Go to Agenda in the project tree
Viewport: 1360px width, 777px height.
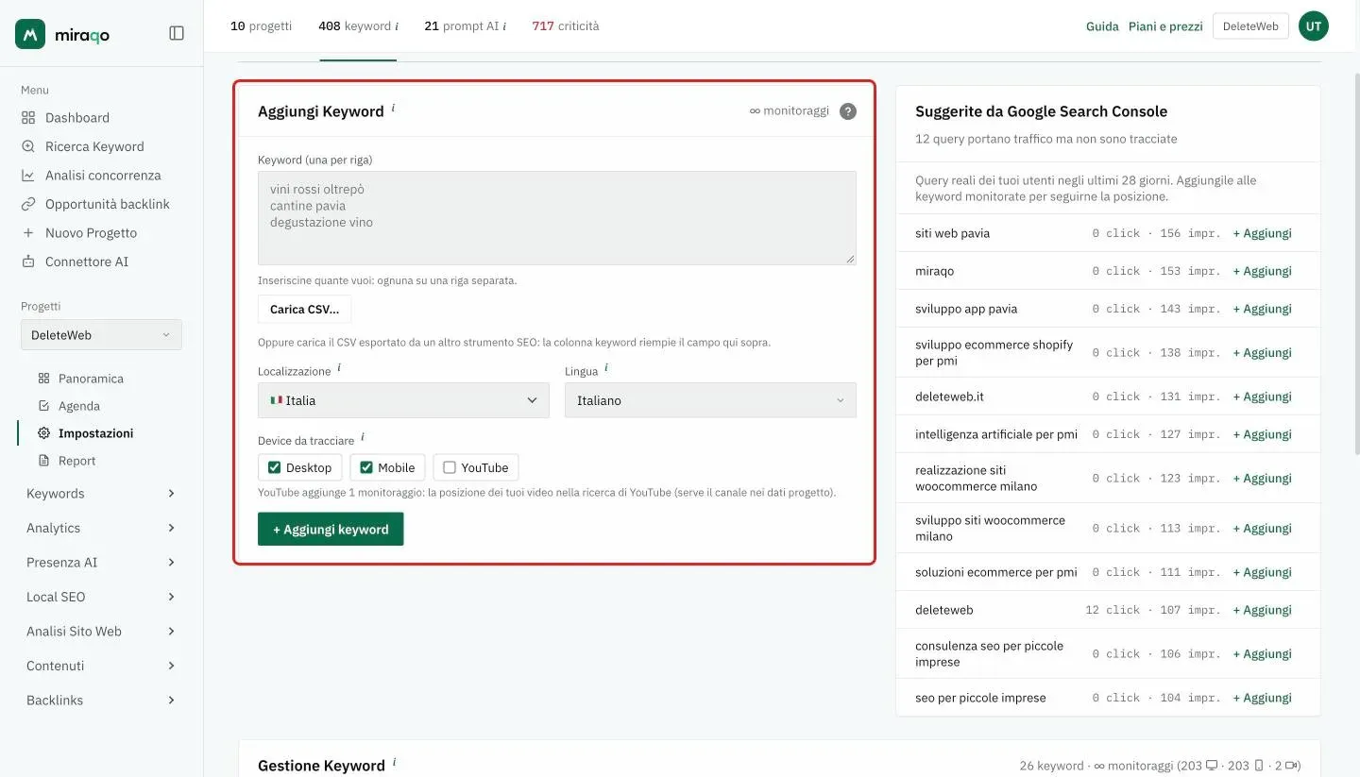[x=69, y=405]
